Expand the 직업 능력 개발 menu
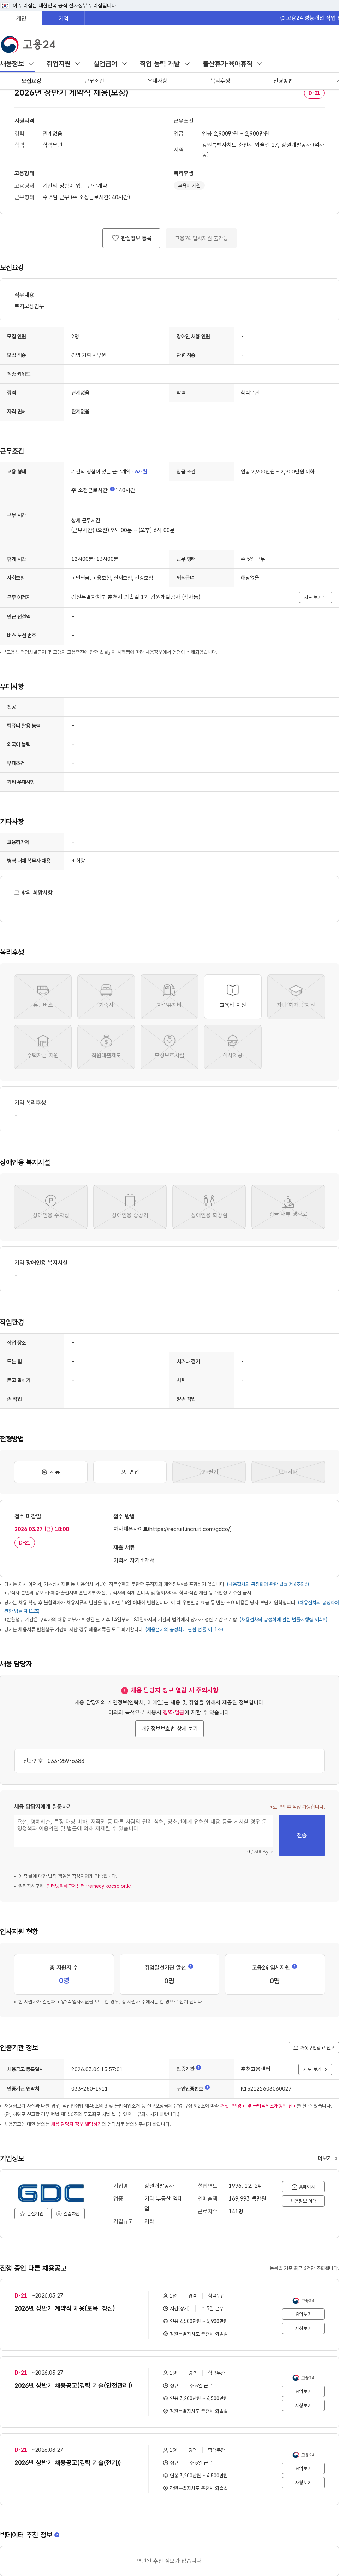The width and height of the screenshot is (339, 2576). click(x=165, y=64)
